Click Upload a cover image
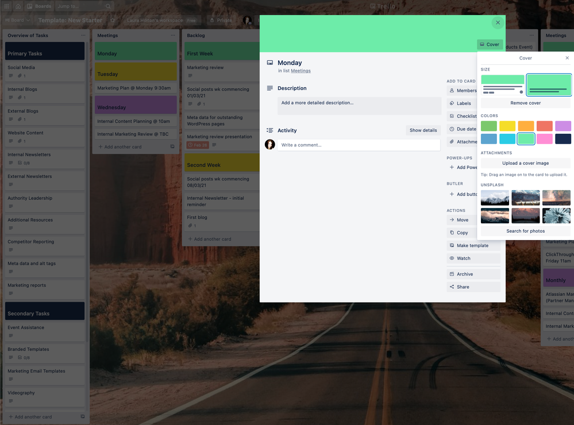This screenshot has width=574, height=425. click(525, 163)
